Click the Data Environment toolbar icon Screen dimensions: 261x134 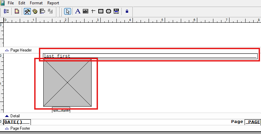pyautogui.click(x=16, y=11)
